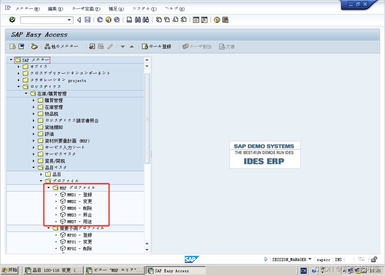Open the 補足(A) menu
The image size is (385, 276).
point(116,9)
